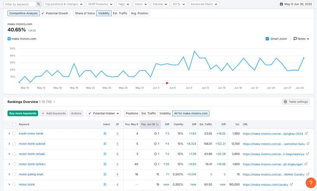Select all keywords with header checkbox

14,125
